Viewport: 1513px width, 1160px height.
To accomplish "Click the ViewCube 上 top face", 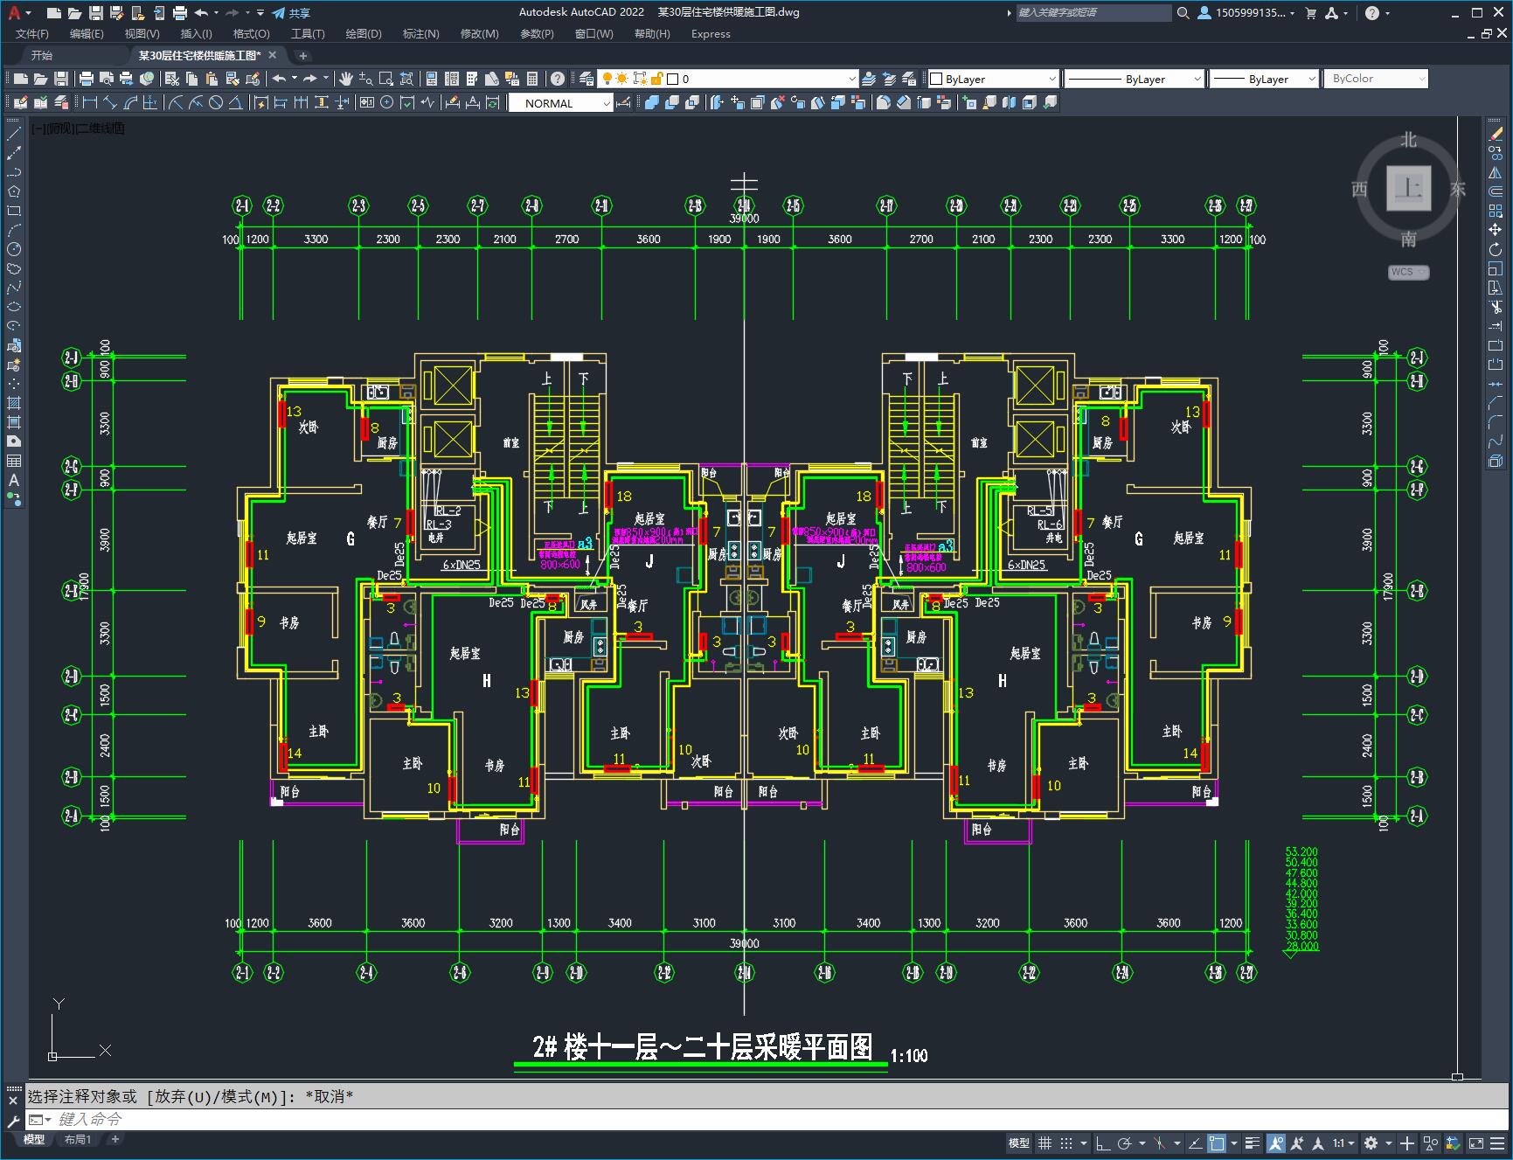I will 1408,188.
